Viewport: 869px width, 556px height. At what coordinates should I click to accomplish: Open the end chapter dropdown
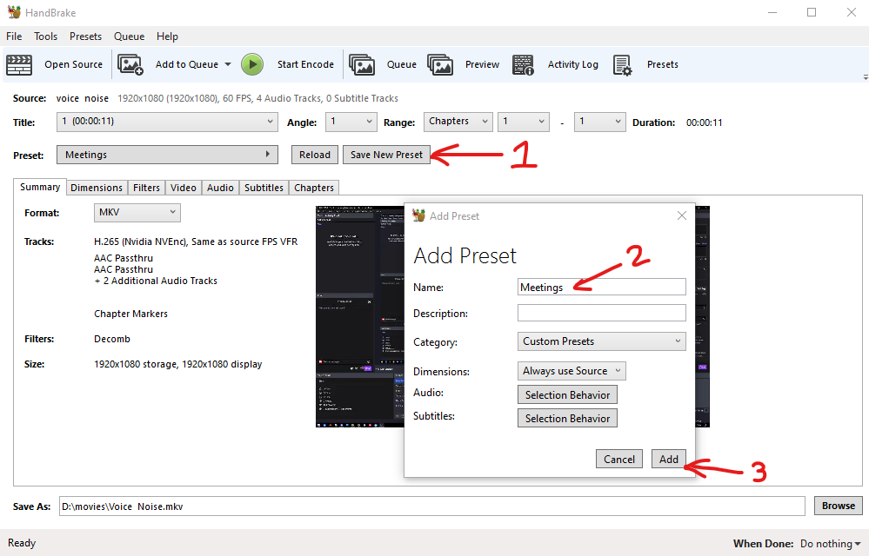pos(599,122)
